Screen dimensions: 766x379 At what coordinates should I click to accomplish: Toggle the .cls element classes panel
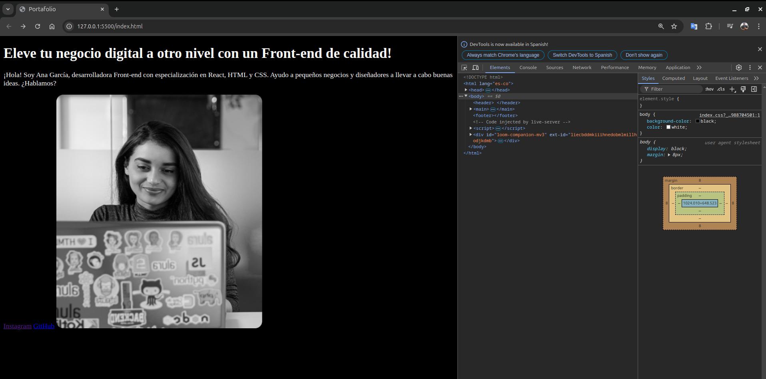click(x=721, y=89)
